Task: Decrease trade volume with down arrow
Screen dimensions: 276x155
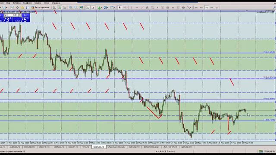Action: tap(6, 15)
